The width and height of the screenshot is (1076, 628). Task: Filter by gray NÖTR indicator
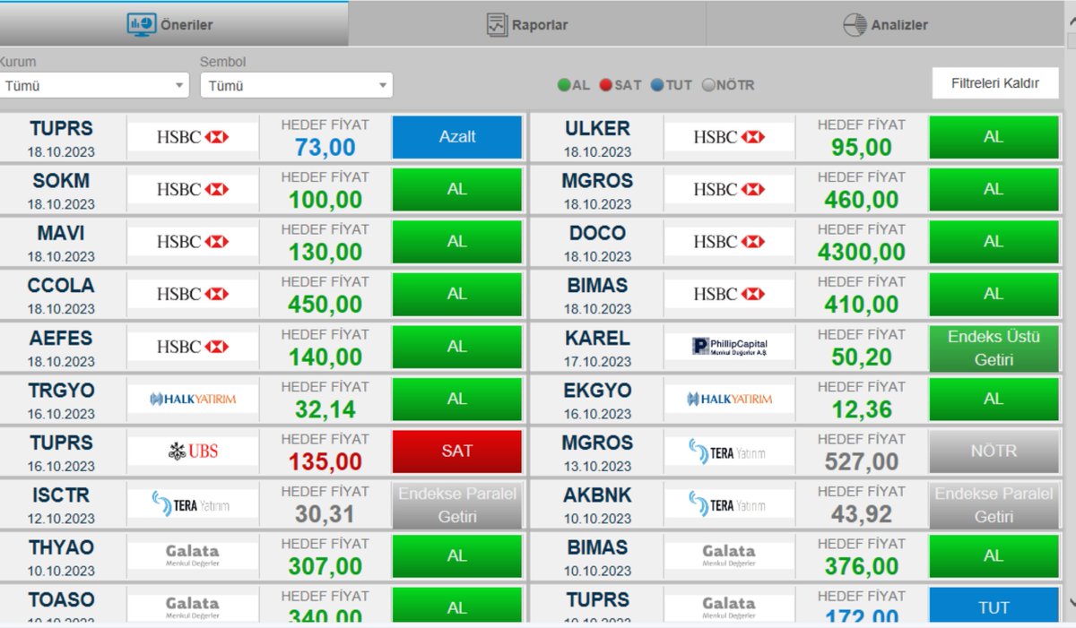tap(728, 85)
